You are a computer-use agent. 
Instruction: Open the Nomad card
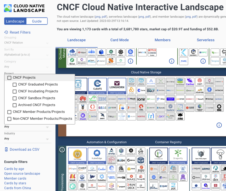pos(72,61)
